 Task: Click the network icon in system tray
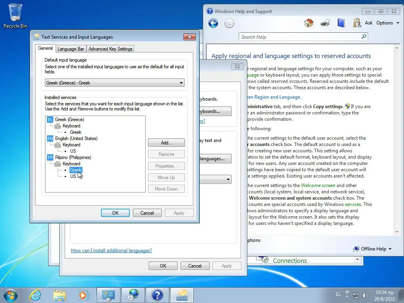356,296
